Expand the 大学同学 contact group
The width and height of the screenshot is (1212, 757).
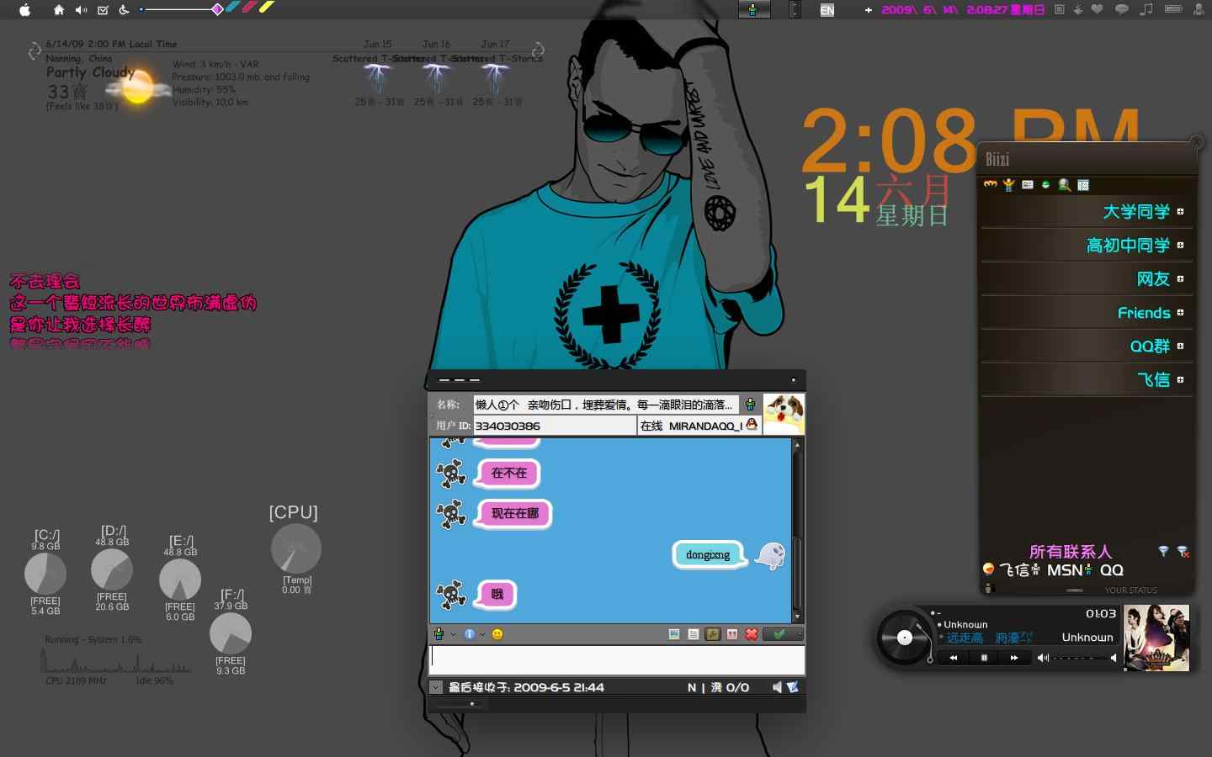pos(1180,212)
